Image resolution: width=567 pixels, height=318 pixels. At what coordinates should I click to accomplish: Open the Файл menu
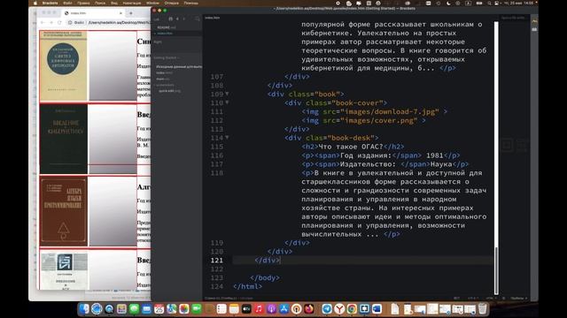67,3
